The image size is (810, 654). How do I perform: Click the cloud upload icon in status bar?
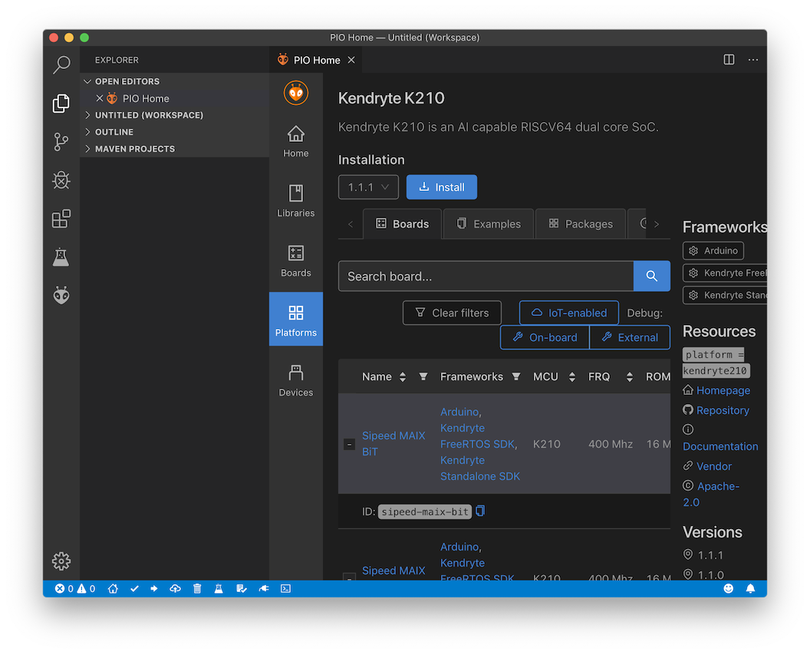176,588
